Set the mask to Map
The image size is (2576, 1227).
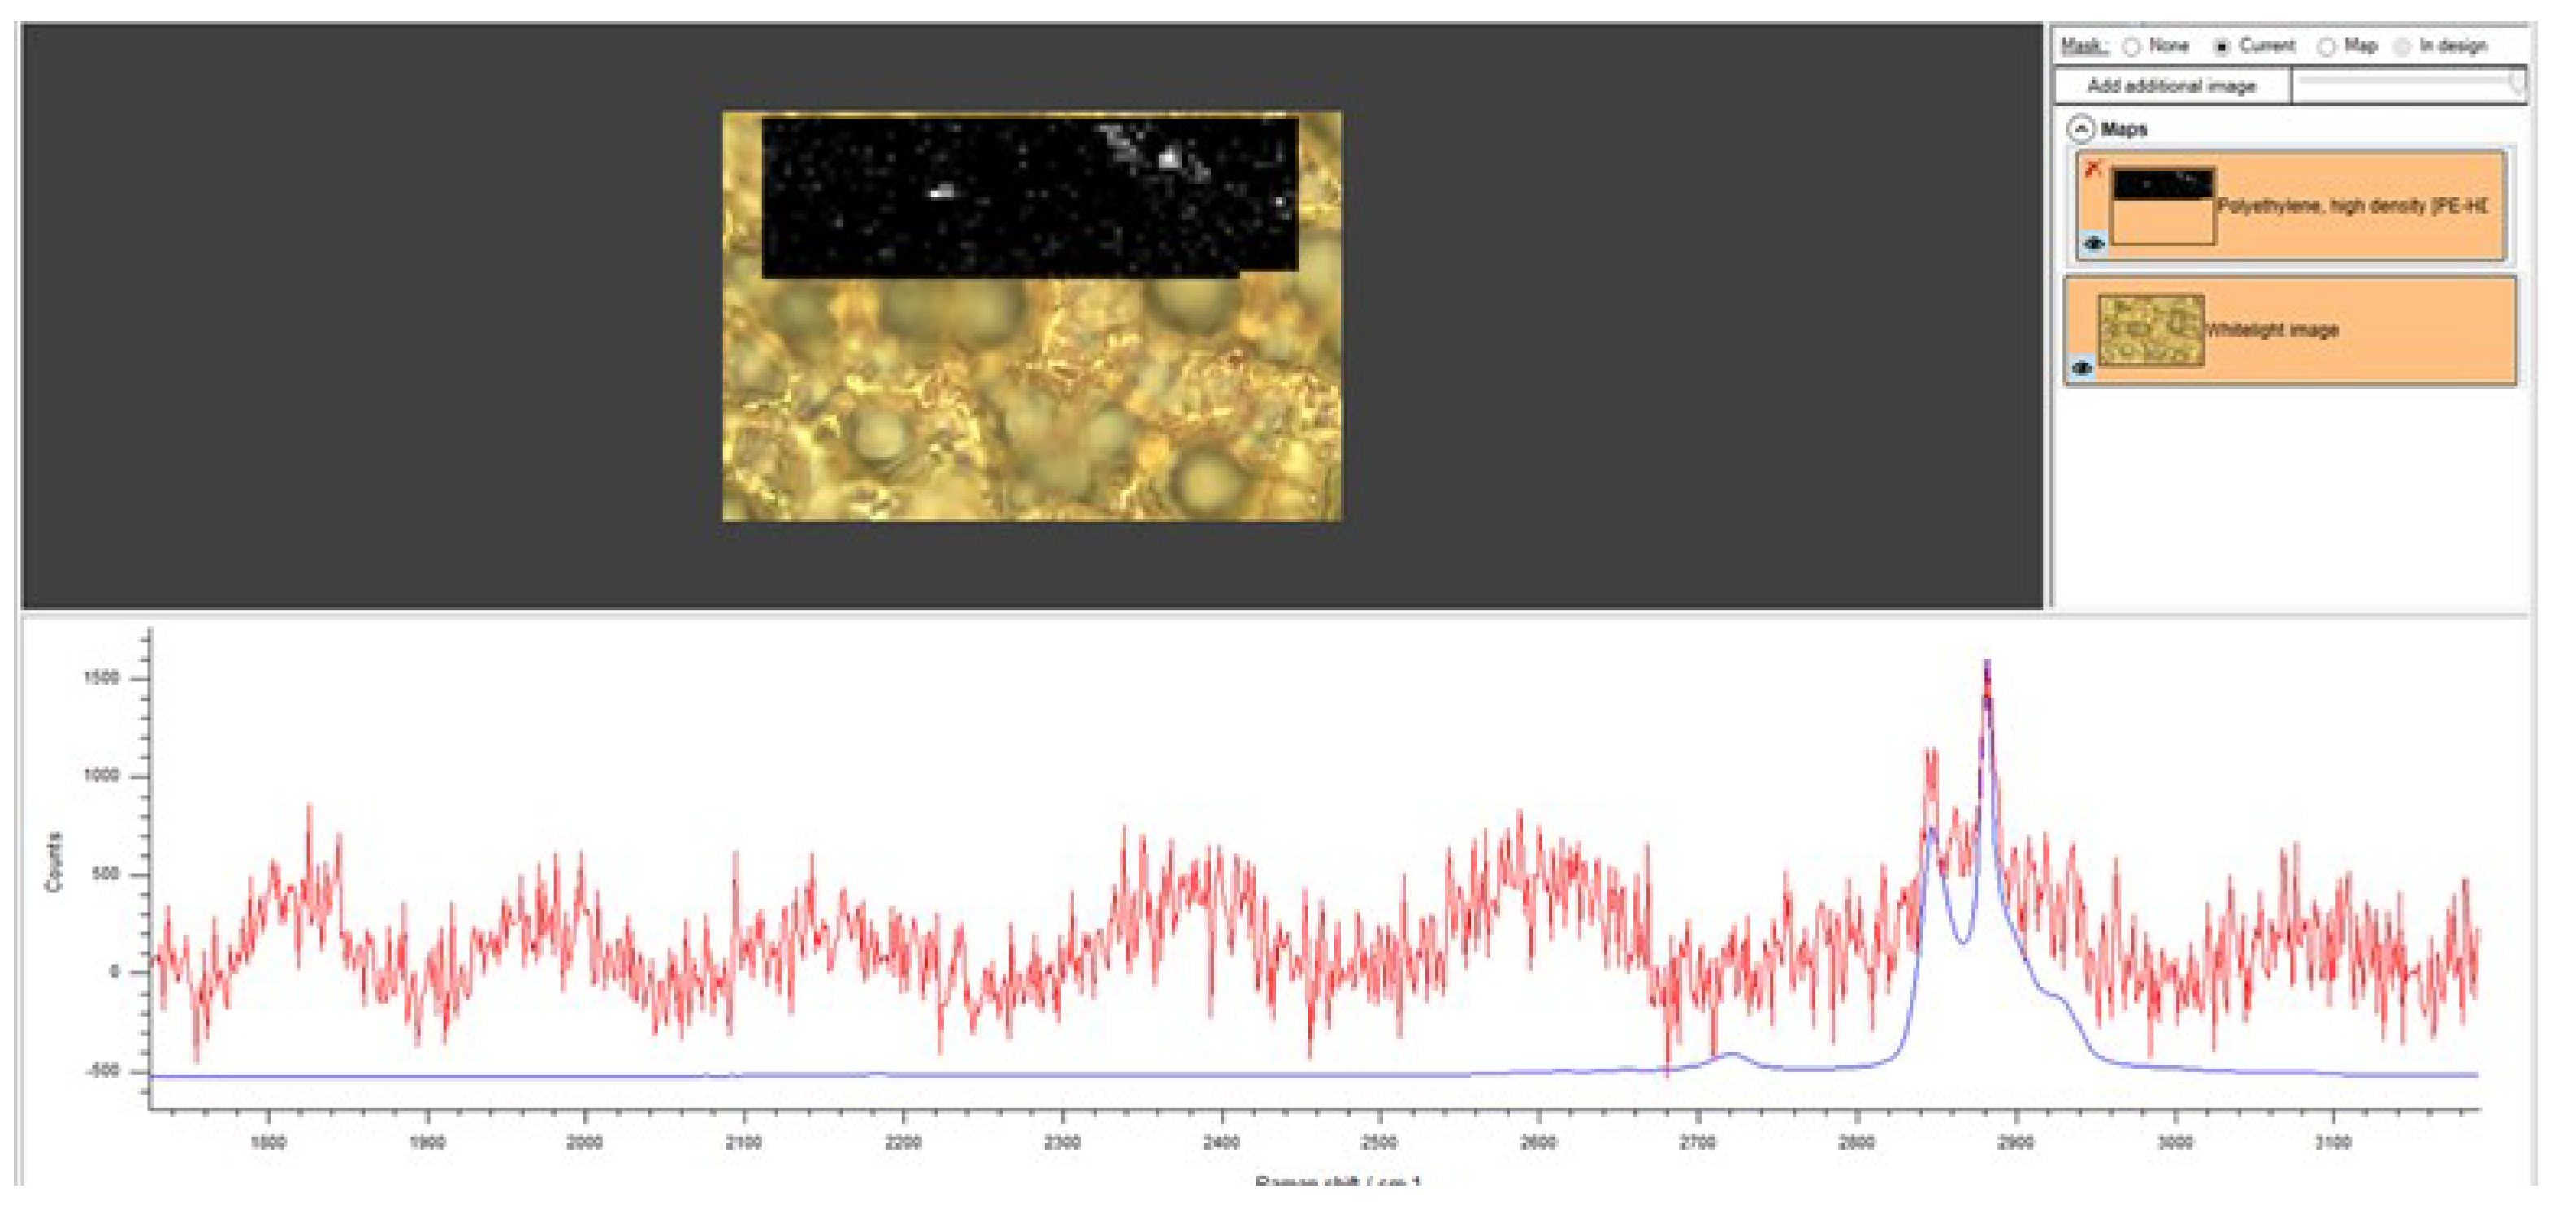(2327, 47)
